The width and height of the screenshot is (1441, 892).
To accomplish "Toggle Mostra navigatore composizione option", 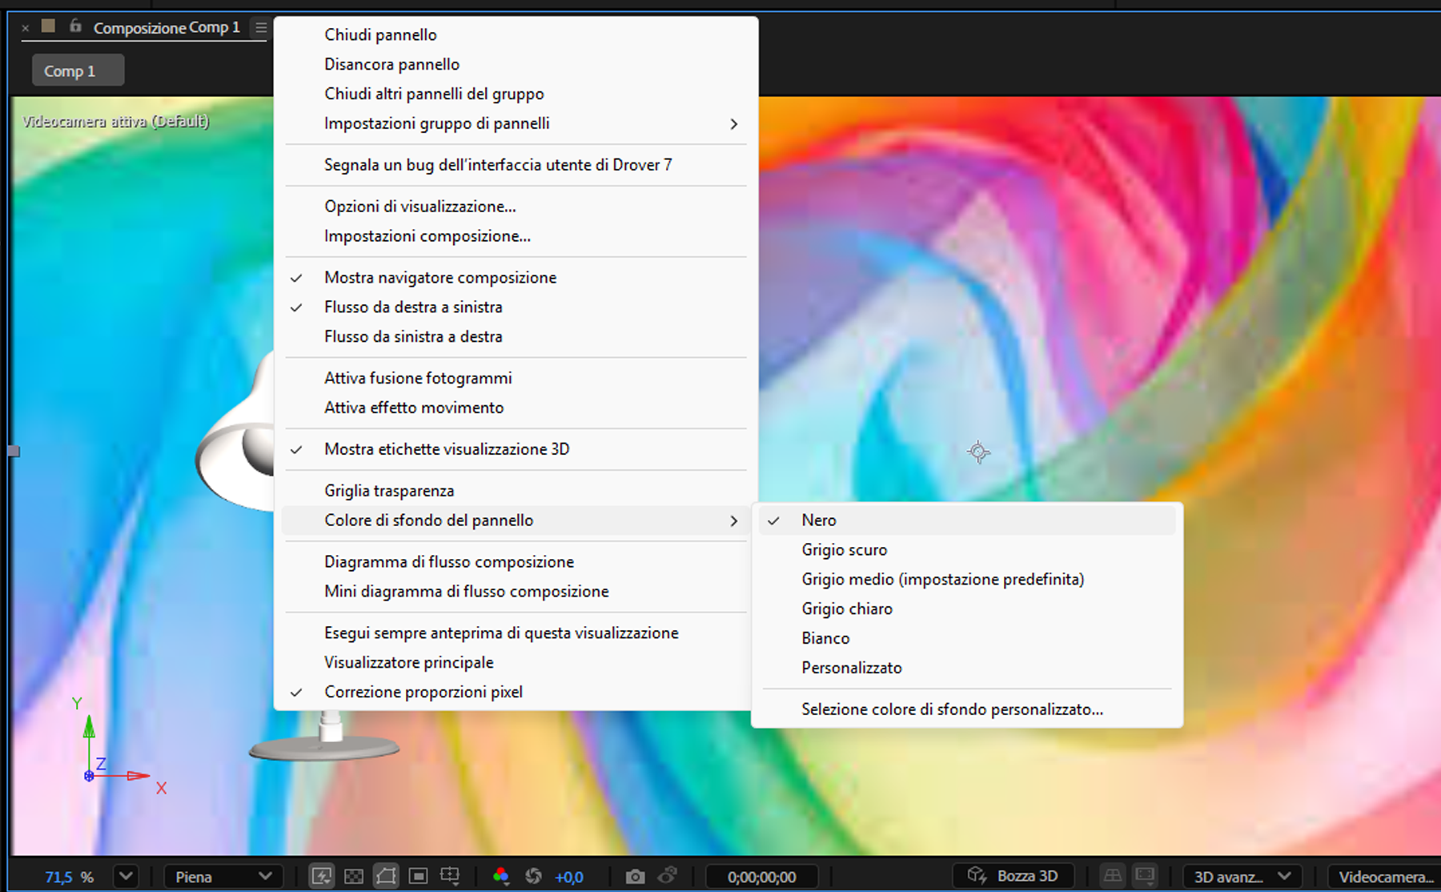I will [440, 278].
